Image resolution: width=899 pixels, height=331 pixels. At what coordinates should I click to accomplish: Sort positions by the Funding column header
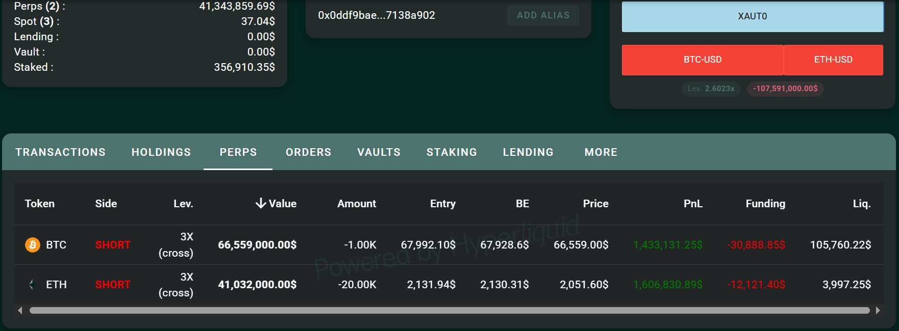(765, 204)
